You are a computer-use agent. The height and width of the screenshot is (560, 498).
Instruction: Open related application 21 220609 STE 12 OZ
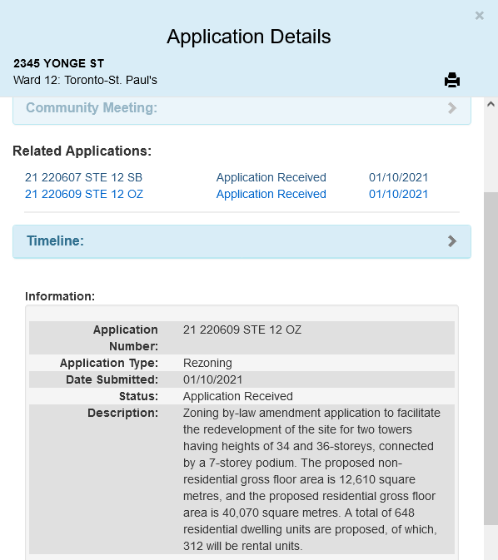coord(84,194)
